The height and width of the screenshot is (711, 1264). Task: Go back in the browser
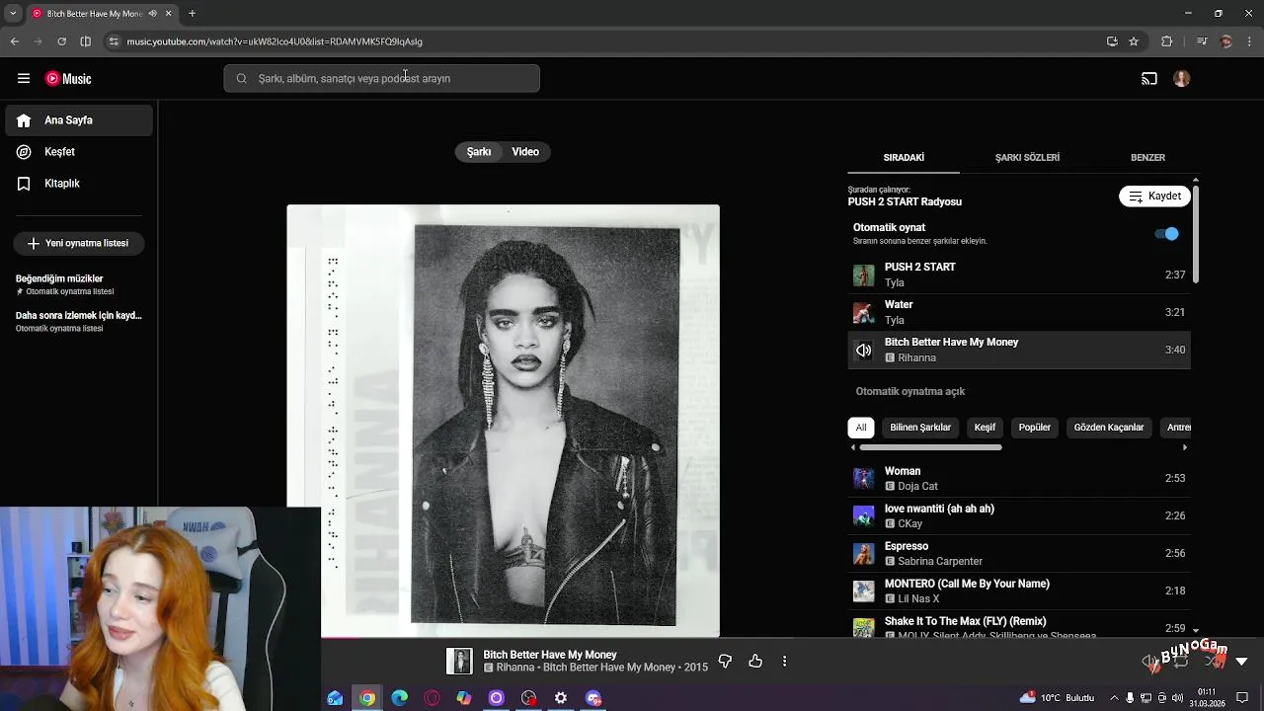click(14, 41)
